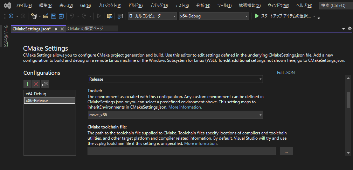Click the settings vertical scrollbar thumb
This screenshot has width=353, height=170.
tap(348, 100)
